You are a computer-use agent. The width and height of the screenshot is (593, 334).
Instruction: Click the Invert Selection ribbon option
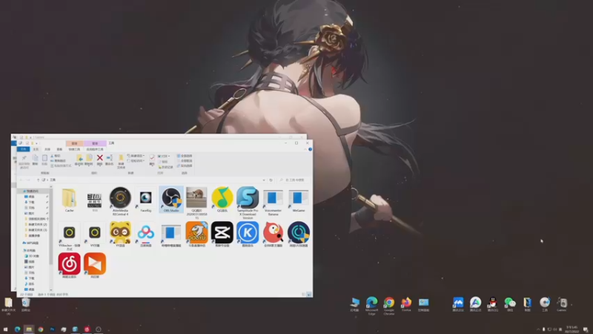pos(185,166)
